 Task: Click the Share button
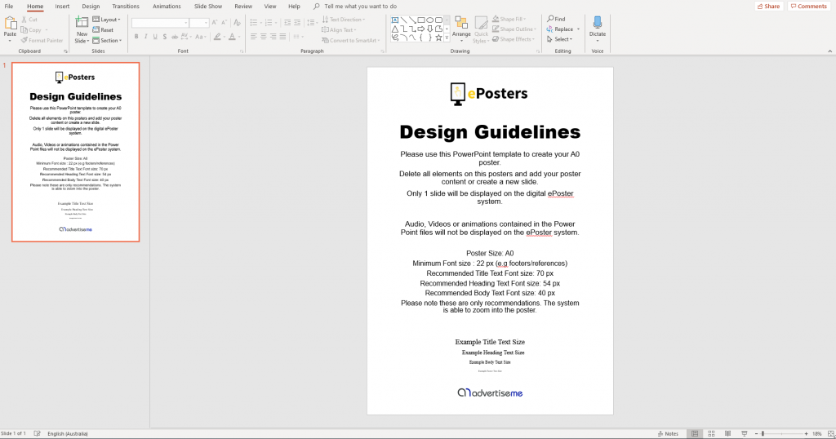pyautogui.click(x=769, y=7)
